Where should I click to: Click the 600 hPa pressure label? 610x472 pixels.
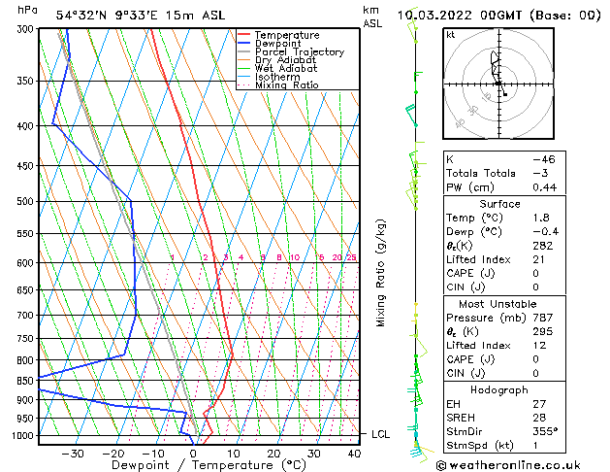(27, 263)
